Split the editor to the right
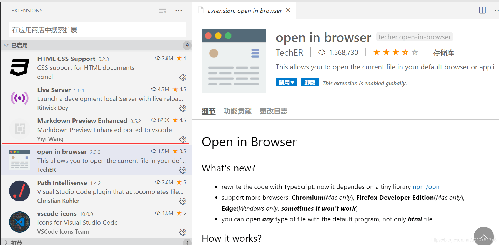The width and height of the screenshot is (499, 245). [x=482, y=10]
